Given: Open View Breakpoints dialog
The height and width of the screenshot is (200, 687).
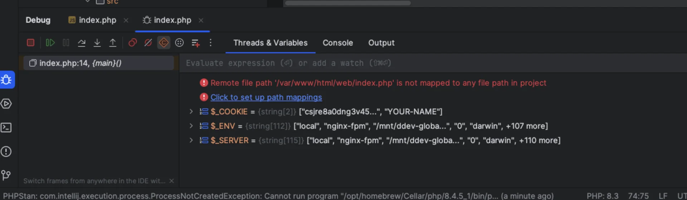Looking at the screenshot, I should 132,43.
